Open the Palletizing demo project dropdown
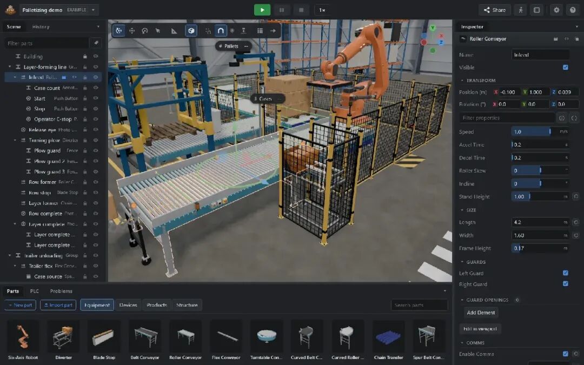Viewport: 584px width, 365px height. [59, 10]
